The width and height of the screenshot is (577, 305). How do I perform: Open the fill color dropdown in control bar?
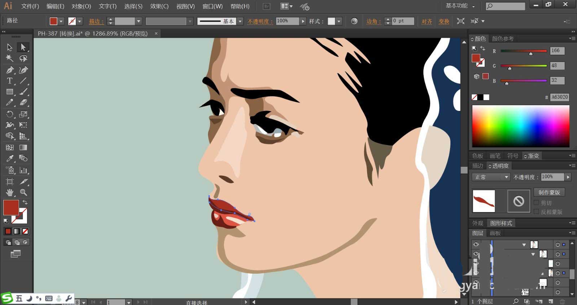pyautogui.click(x=61, y=21)
